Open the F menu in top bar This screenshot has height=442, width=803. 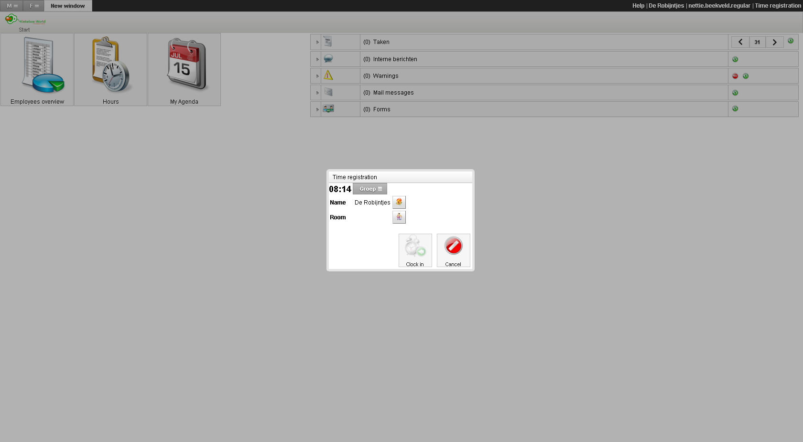tap(34, 6)
